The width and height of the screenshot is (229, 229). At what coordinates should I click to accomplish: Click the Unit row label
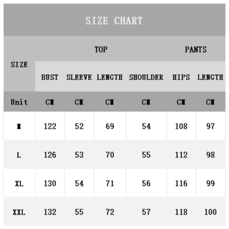[x=19, y=102]
